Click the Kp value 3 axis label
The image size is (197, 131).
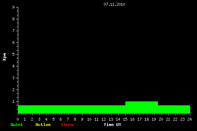tap(14, 78)
